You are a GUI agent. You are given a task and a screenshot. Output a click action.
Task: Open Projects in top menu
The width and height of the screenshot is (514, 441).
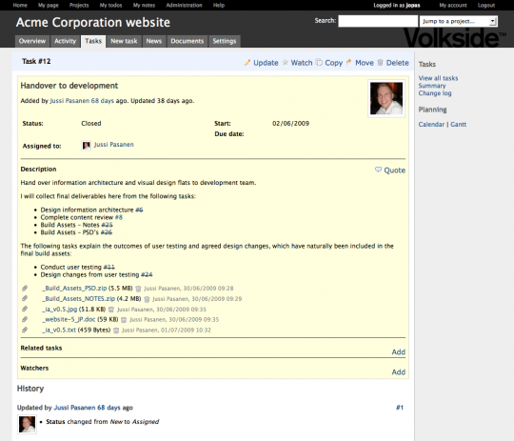79,6
